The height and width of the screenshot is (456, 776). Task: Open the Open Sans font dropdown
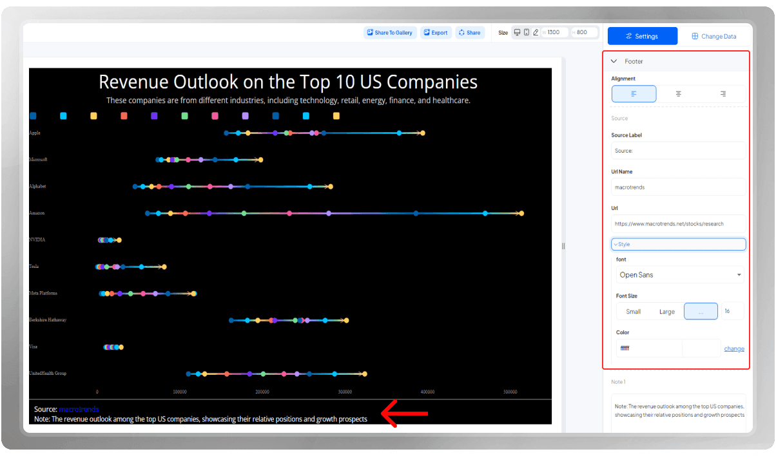(680, 275)
